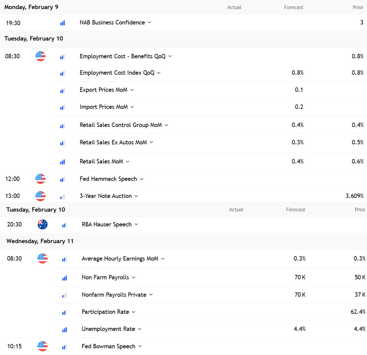Expand the Unemployment Rate chevron

point(140,329)
